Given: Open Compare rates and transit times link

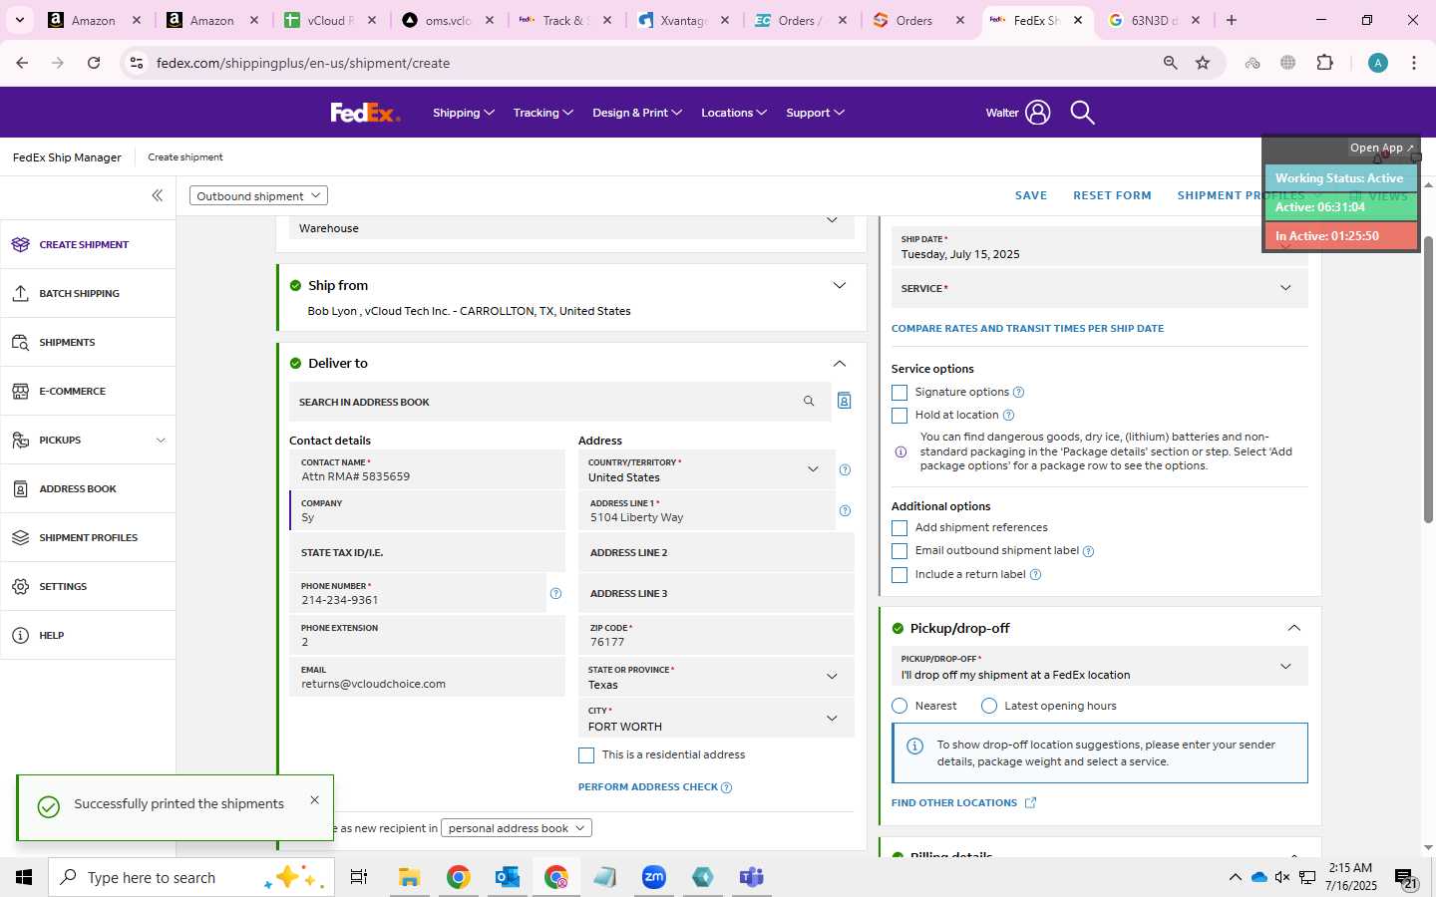Looking at the screenshot, I should (1027, 328).
